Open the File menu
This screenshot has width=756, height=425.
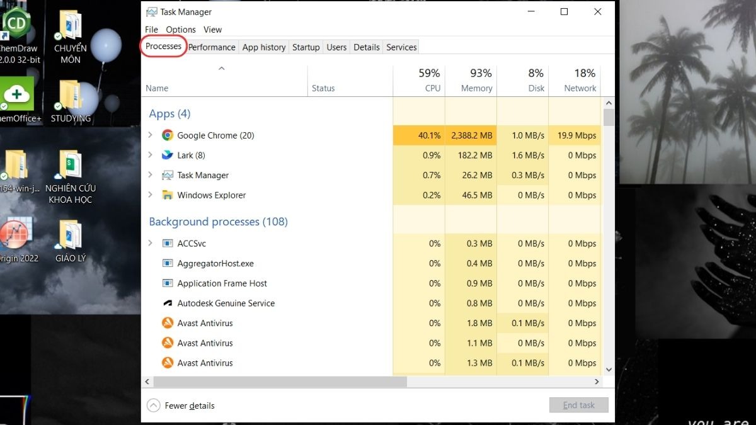151,30
